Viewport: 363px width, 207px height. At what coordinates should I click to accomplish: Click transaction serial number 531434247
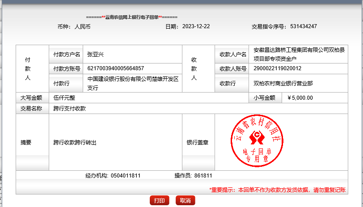click(303, 26)
